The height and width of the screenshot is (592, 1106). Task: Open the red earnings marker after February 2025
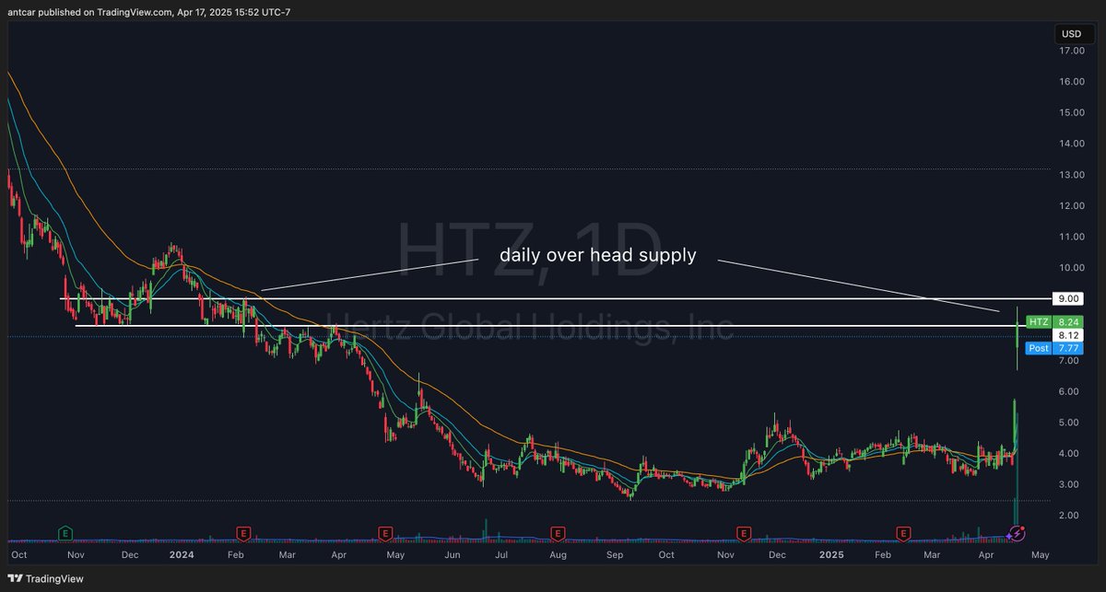click(x=904, y=532)
